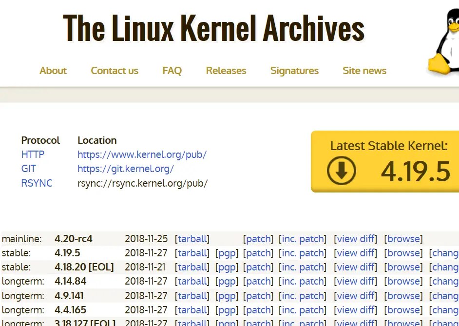Browse stable 4.19.5 source
This screenshot has height=326, width=459.
pyautogui.click(x=403, y=253)
